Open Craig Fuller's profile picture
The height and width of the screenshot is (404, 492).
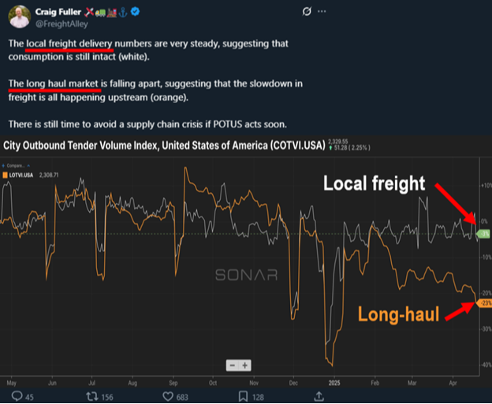pyautogui.click(x=20, y=17)
